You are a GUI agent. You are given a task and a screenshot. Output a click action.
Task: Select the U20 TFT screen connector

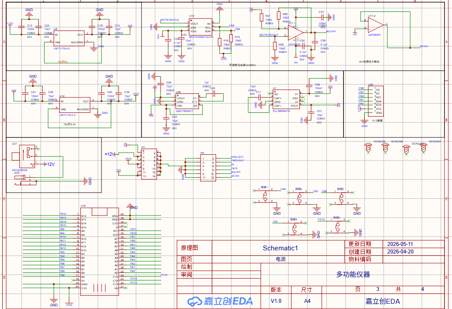(379, 101)
